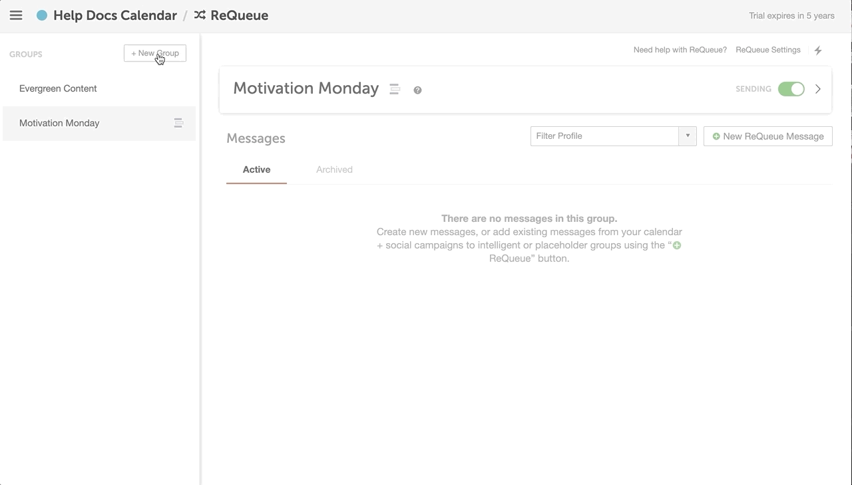Open ReQueue Settings

pos(768,50)
